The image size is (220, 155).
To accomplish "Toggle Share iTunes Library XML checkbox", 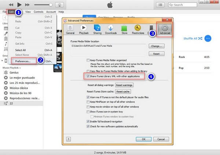I will coord(88,76).
